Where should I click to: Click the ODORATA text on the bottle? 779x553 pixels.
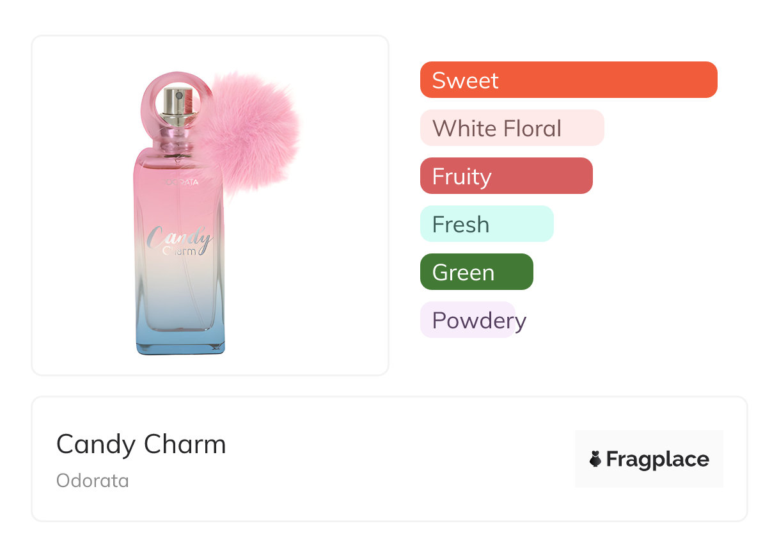181,182
